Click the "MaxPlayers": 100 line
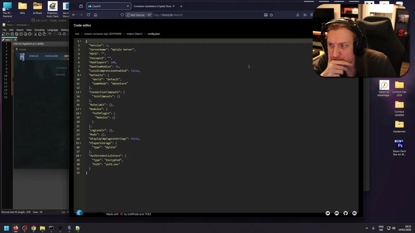415x233 pixels. tap(103, 62)
